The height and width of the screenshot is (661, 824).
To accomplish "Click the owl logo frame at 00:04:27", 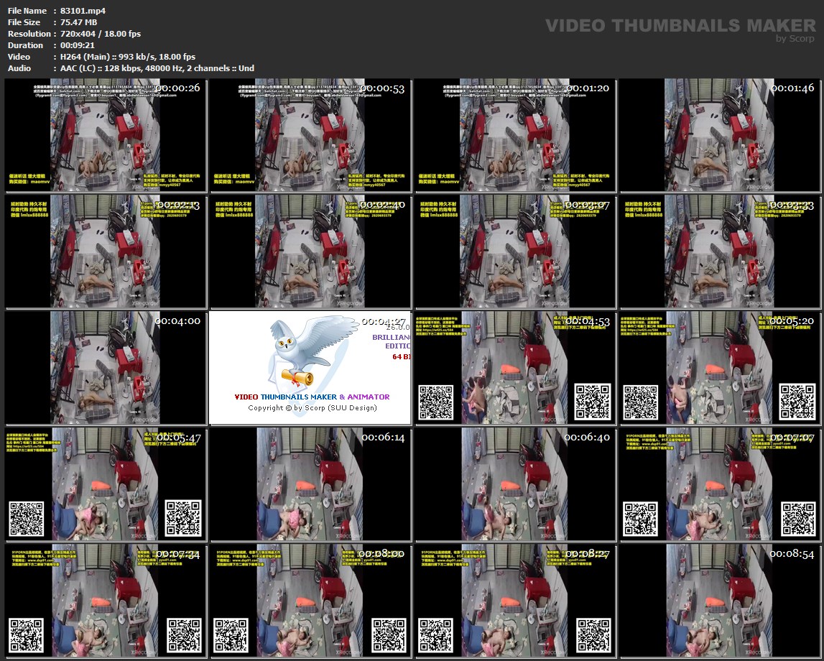I will (310, 368).
